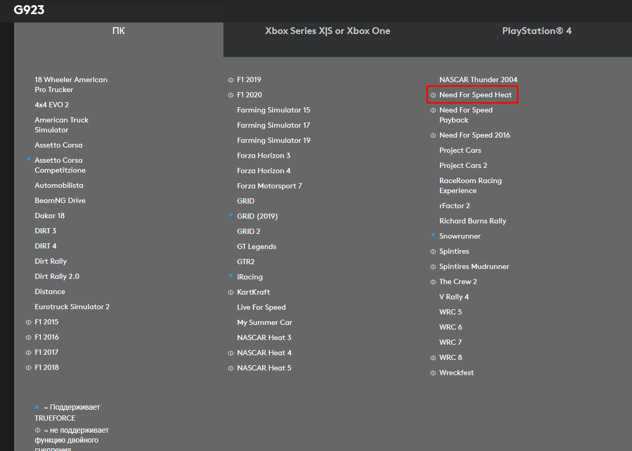Select the Assetto Corsa entry

point(59,145)
